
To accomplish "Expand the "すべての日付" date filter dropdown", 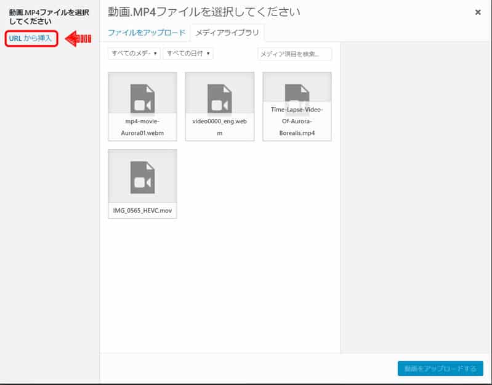I will click(x=188, y=54).
